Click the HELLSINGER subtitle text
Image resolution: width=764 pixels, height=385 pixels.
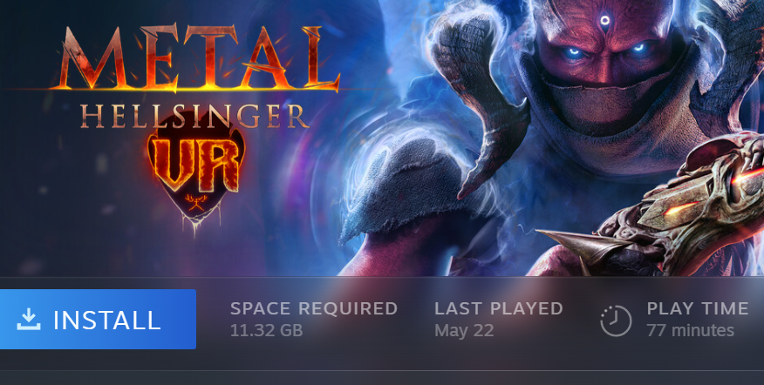click(194, 117)
